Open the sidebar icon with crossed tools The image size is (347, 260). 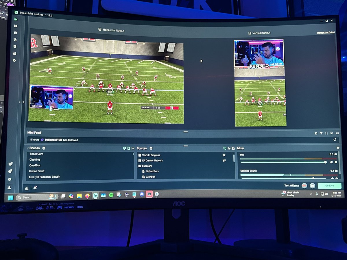pyautogui.click(x=15, y=40)
